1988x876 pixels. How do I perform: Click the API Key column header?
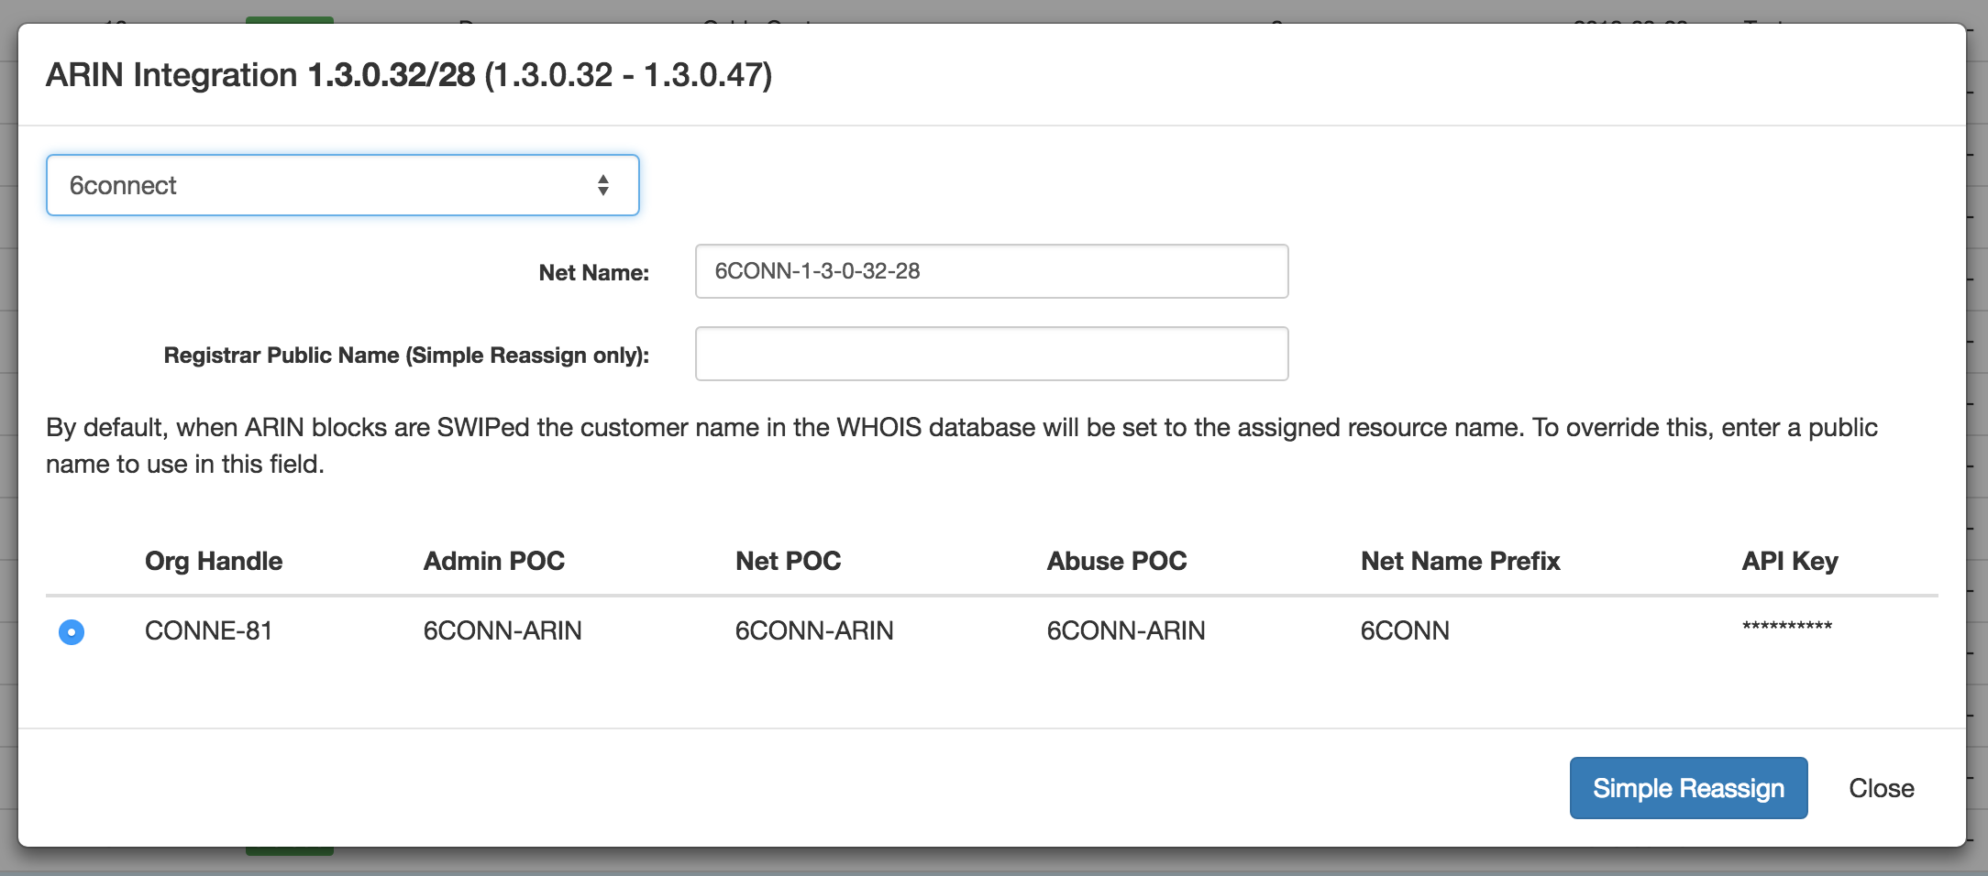coord(1790,561)
